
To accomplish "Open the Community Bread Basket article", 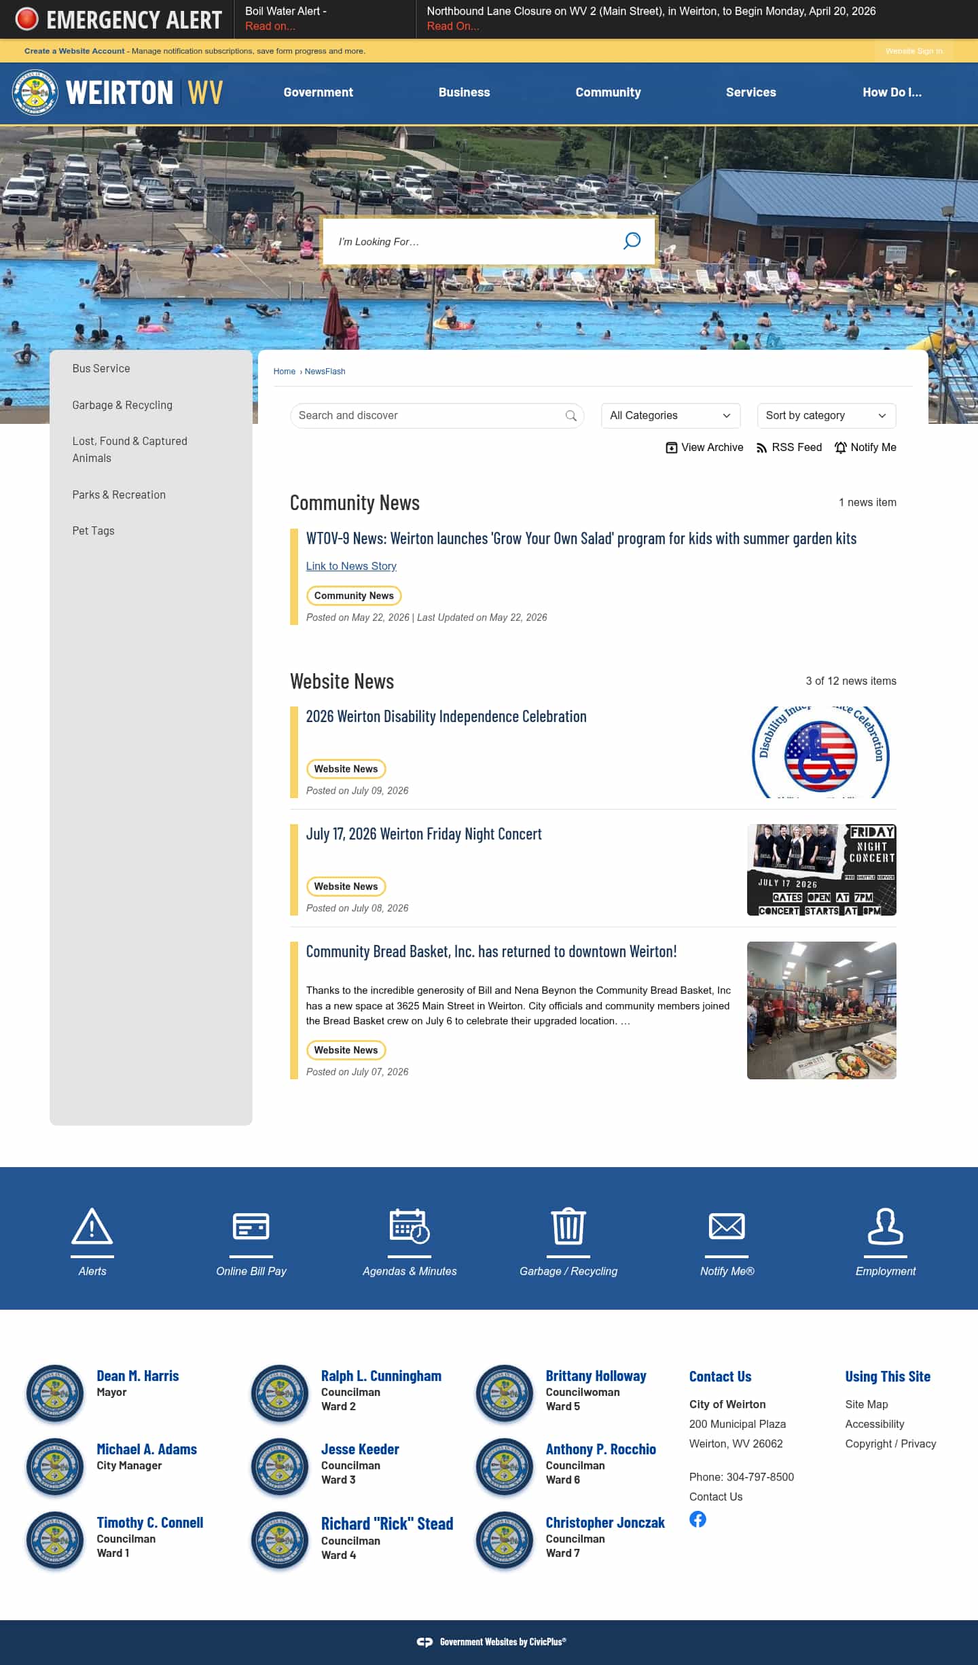I will [x=491, y=952].
